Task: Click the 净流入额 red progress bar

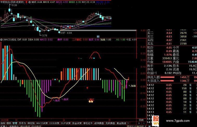Action: click(x=168, y=77)
